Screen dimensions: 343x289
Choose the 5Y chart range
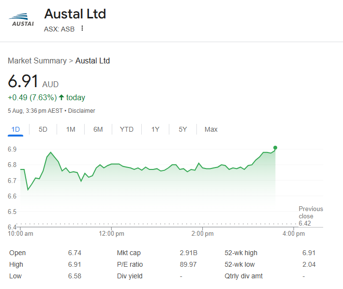(x=182, y=129)
